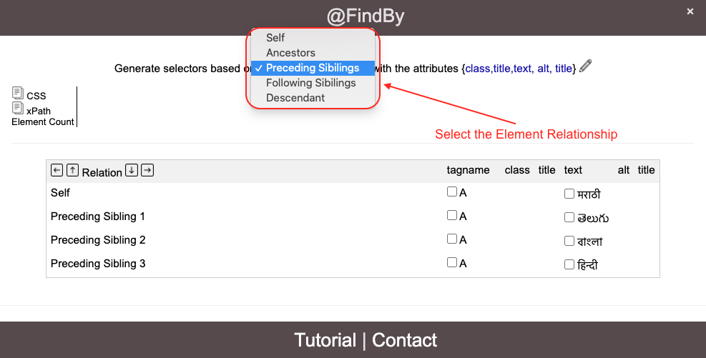Open the Tutorial link
The width and height of the screenshot is (706, 358).
(x=325, y=340)
